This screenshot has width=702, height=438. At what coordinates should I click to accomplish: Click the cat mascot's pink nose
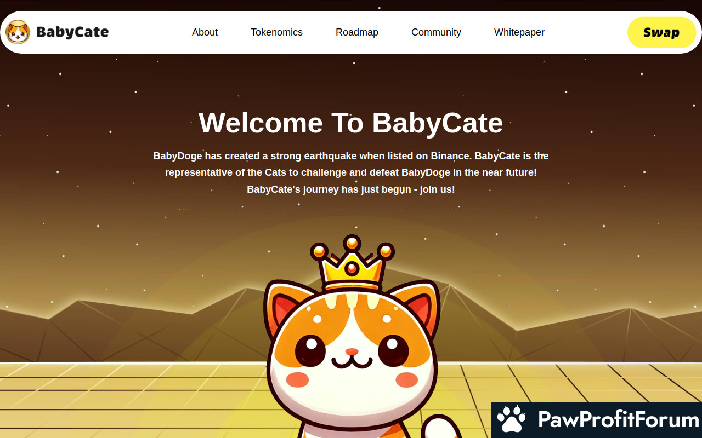click(x=352, y=351)
